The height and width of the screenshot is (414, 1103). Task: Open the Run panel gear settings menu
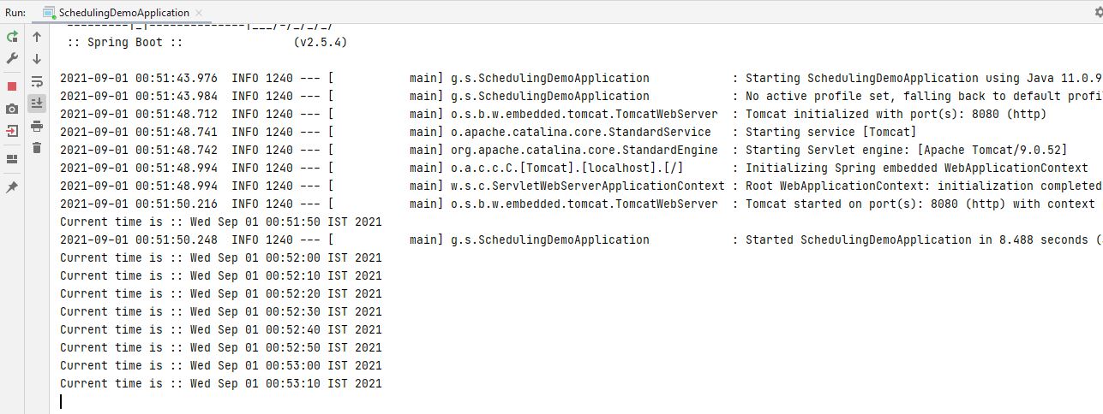point(1099,13)
